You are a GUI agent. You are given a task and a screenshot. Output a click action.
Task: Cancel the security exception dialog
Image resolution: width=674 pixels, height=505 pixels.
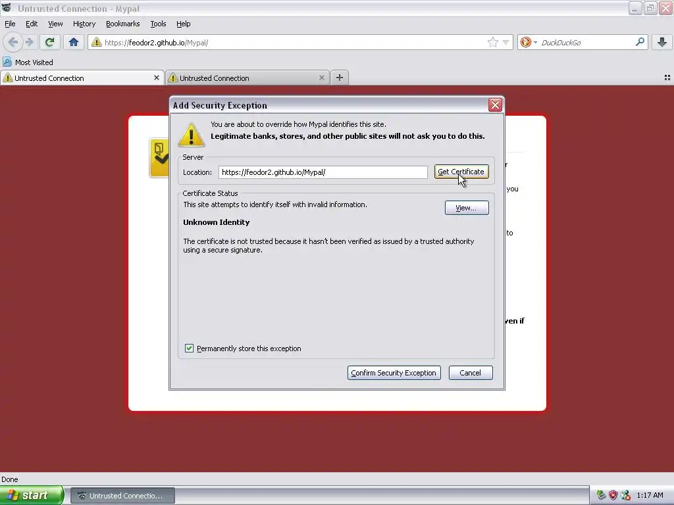click(470, 373)
